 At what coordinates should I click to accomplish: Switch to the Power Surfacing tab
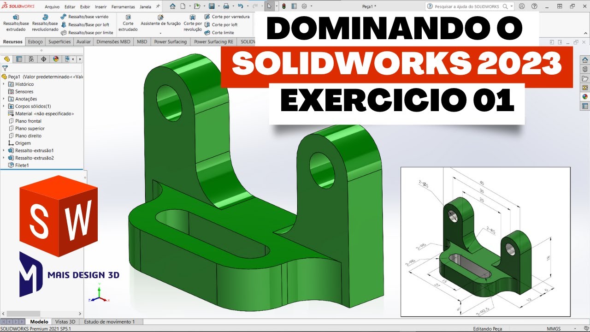pos(171,41)
